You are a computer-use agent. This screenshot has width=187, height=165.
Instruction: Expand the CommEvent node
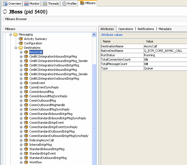[x=21, y=83]
